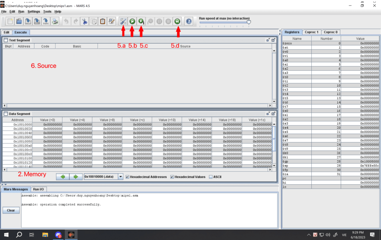This screenshot has width=381, height=240.
Task: Click the Clear messages button
Action: click(11, 210)
